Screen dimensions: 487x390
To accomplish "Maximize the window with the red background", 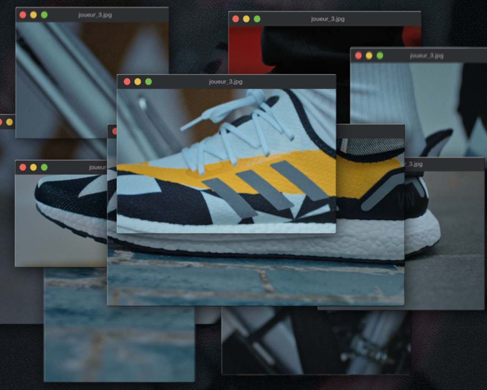I will (x=257, y=19).
